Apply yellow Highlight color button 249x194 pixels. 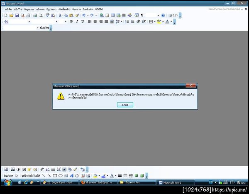pyautogui.click(x=159, y=22)
